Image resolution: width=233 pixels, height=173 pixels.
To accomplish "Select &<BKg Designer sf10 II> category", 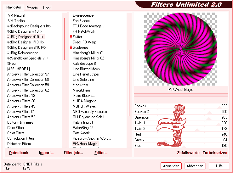I will click(x=25, y=37).
